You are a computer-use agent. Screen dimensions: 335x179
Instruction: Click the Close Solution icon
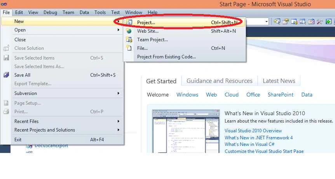pos(6,48)
